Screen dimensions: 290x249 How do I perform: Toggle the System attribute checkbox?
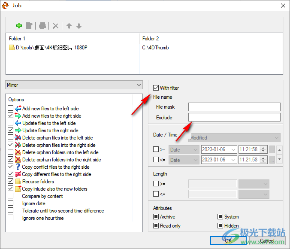point(220,216)
